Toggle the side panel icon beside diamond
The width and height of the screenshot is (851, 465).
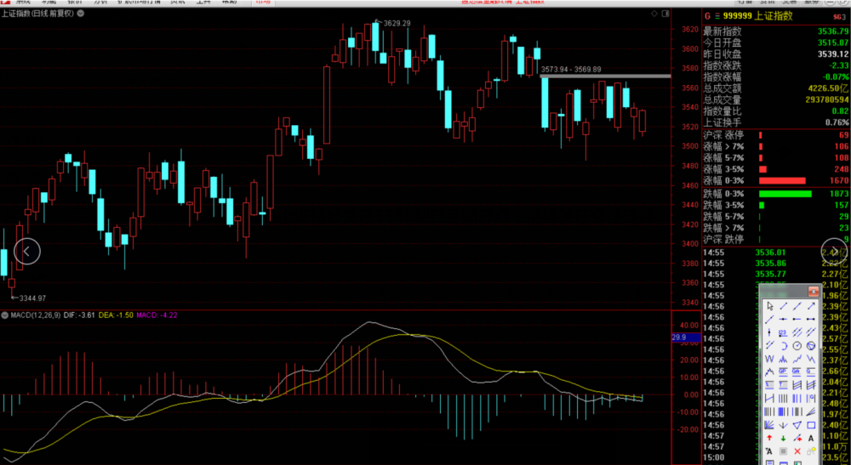pyautogui.click(x=666, y=14)
